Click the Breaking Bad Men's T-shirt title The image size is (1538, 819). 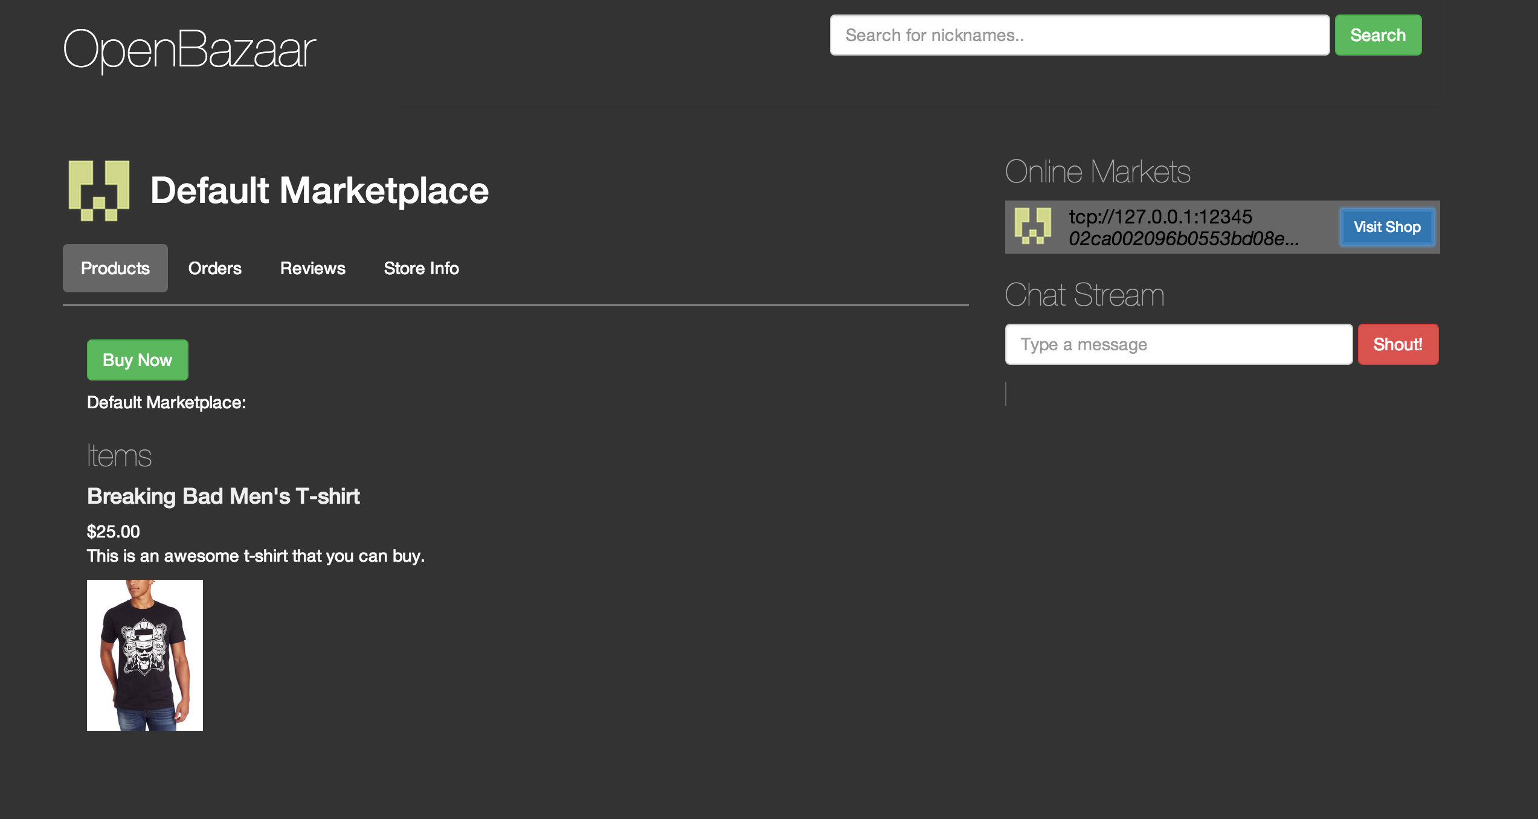(223, 496)
